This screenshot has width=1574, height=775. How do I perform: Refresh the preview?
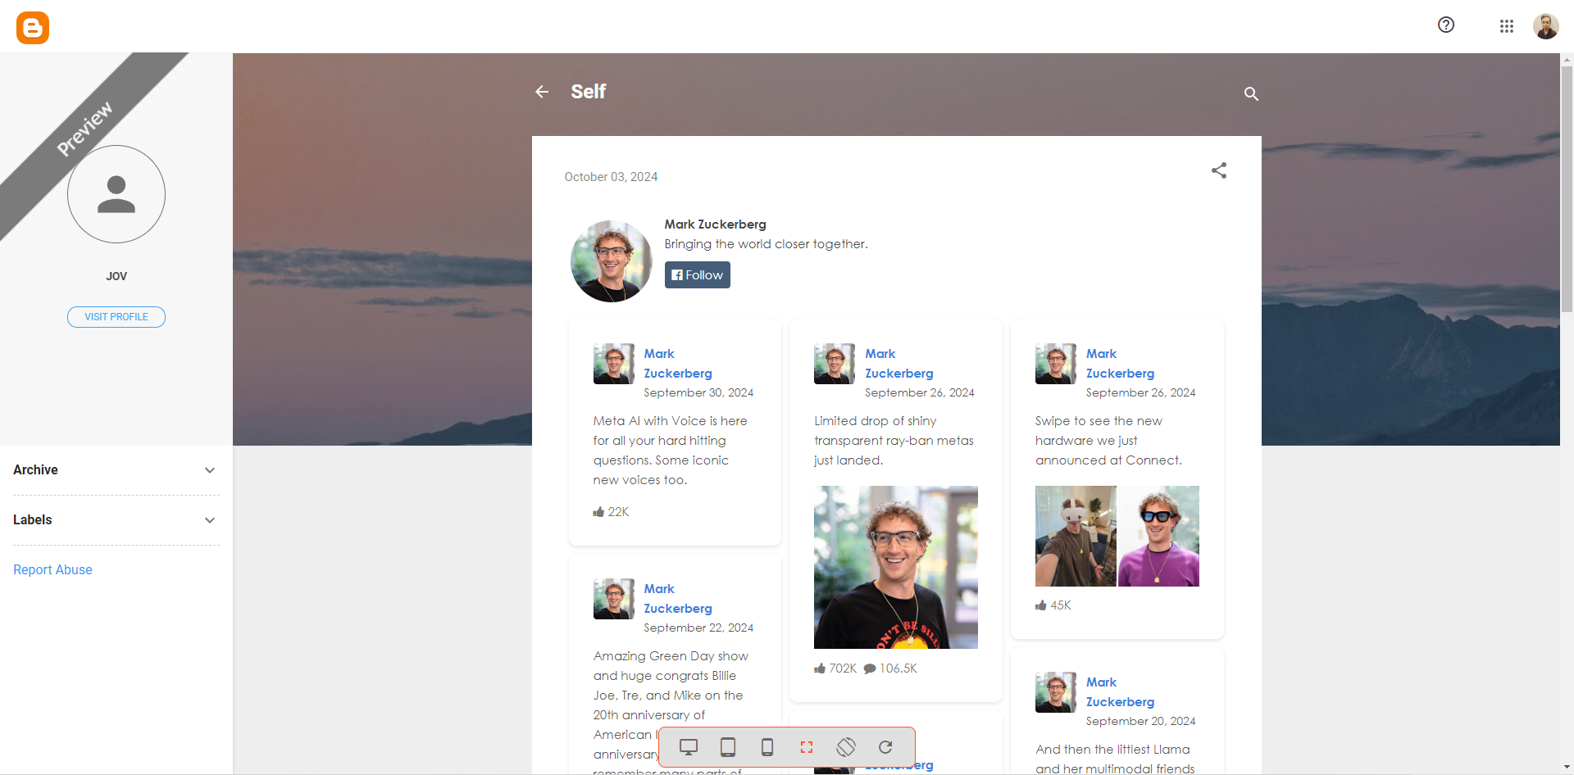tap(885, 747)
